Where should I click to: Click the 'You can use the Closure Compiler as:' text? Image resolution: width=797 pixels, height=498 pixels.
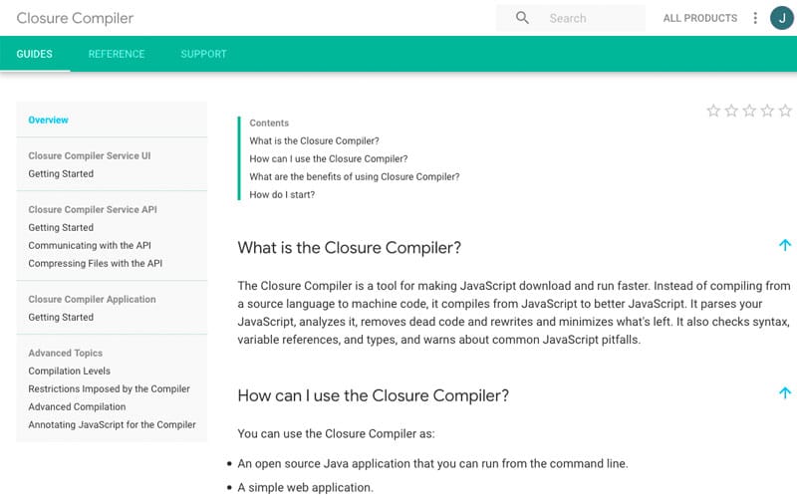(x=336, y=434)
